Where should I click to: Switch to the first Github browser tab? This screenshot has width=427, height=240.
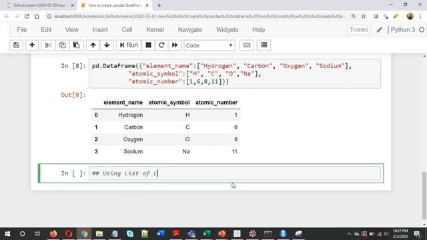tap(39, 5)
